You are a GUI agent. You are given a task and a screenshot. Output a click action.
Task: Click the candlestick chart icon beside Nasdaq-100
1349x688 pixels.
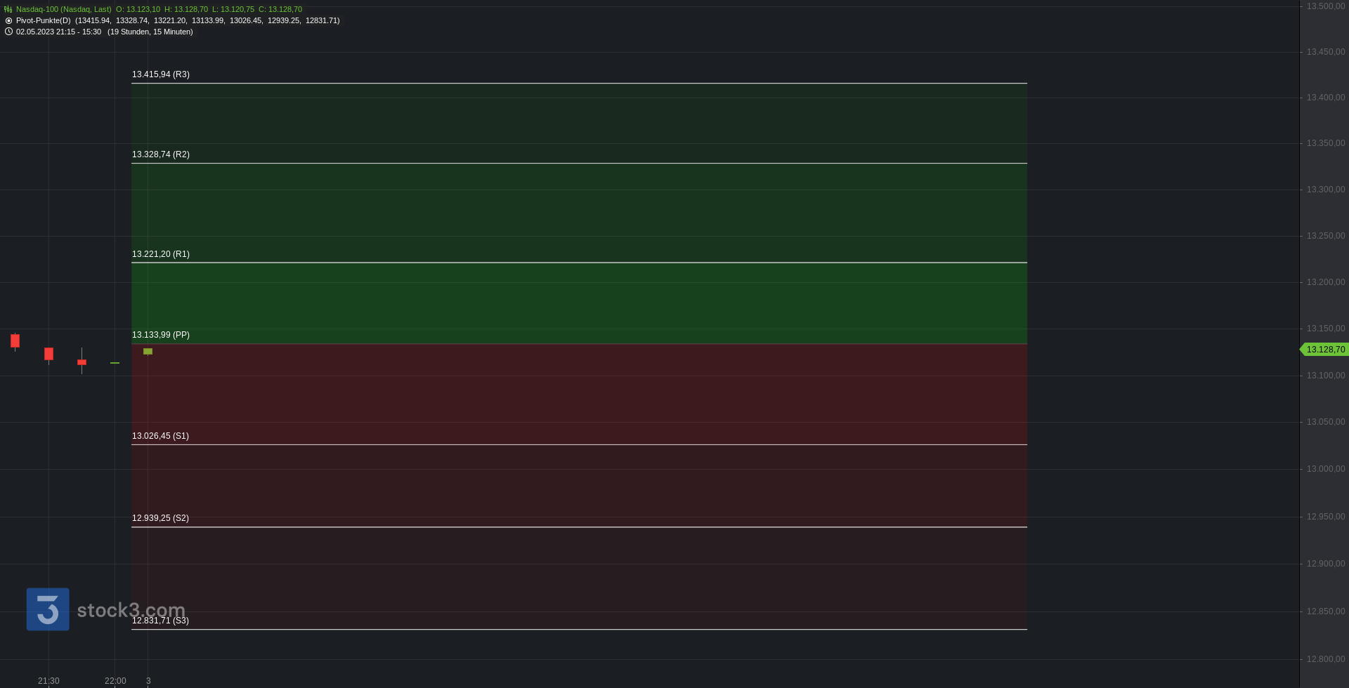pyautogui.click(x=8, y=10)
